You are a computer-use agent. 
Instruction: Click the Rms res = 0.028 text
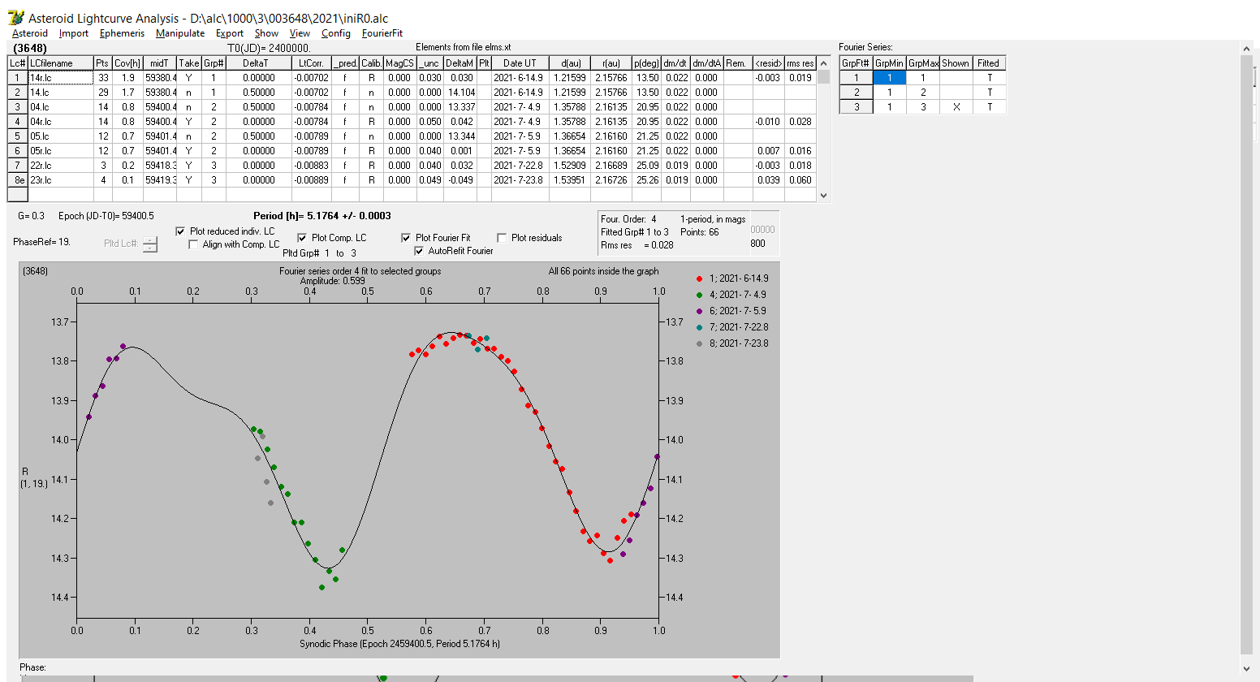[637, 245]
